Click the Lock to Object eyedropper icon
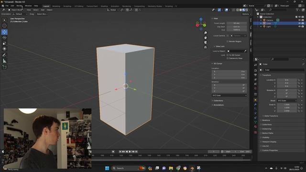Viewport: 306px width, 172px height. click(245, 51)
